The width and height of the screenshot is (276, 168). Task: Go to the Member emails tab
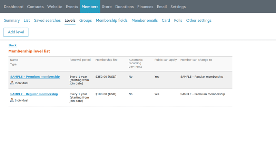(145, 20)
